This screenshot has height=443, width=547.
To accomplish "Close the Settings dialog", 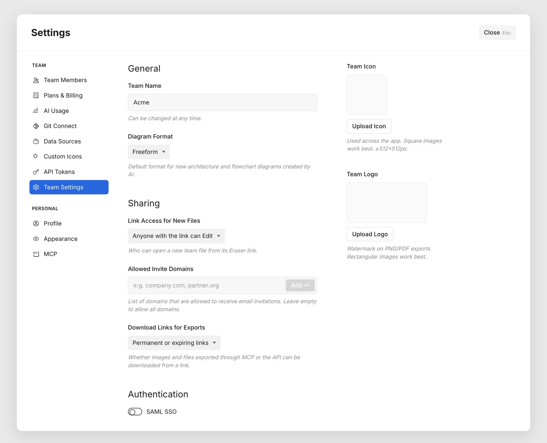I will click(x=497, y=33).
